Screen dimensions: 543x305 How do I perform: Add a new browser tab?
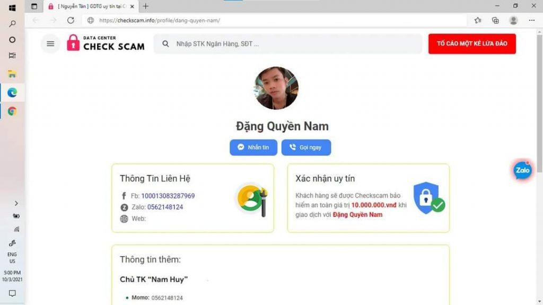[145, 6]
